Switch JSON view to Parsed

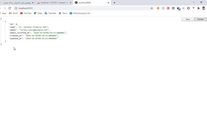(201, 19)
